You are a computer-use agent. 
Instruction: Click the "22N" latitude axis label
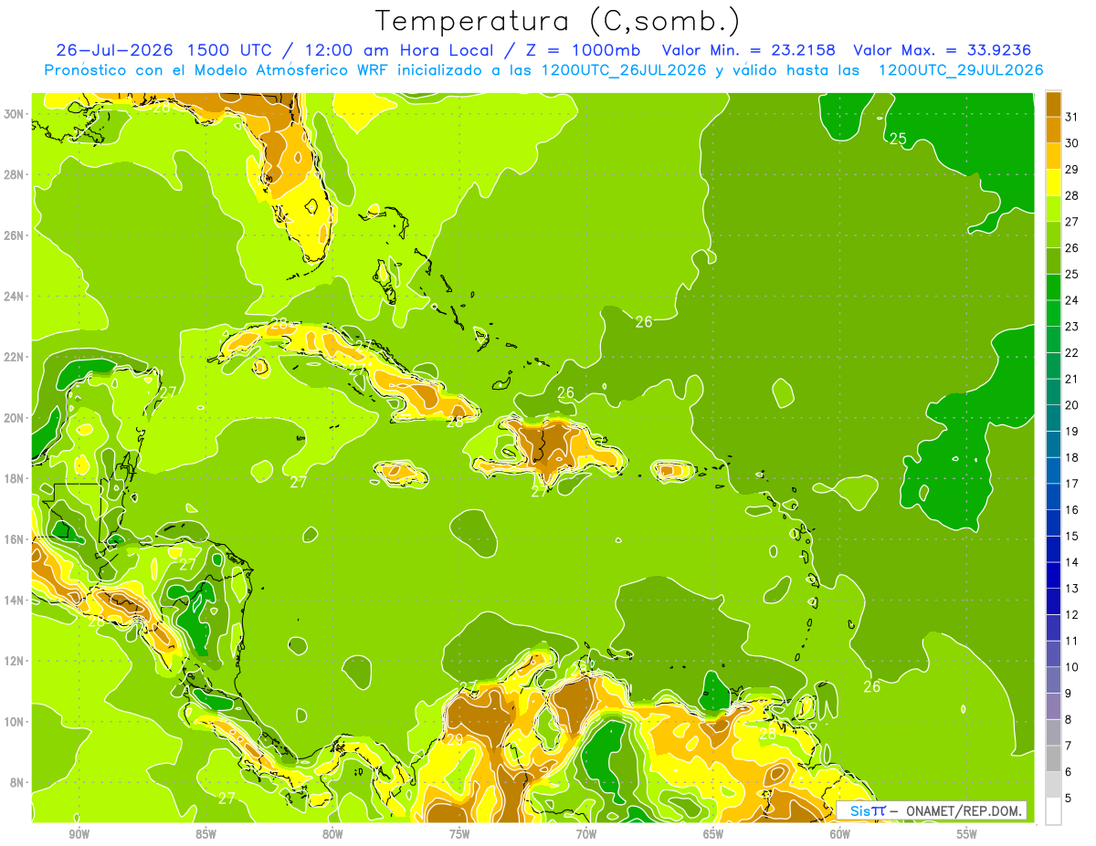14,357
